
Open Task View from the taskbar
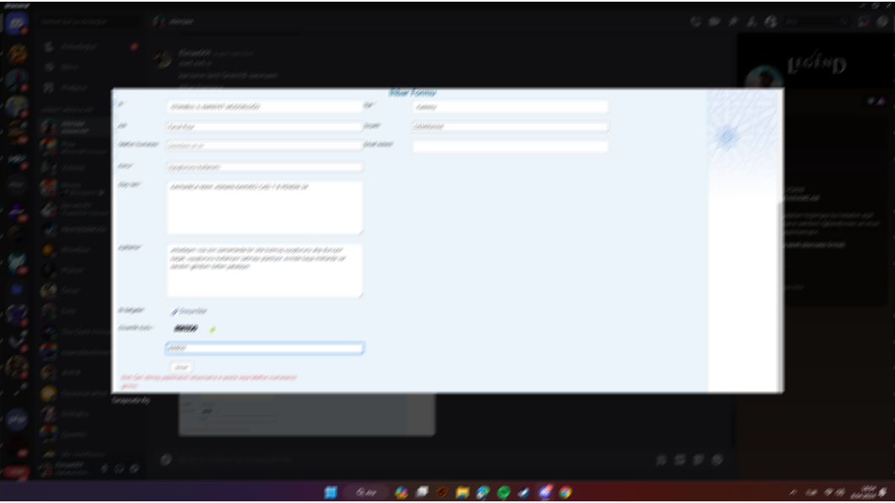422,492
